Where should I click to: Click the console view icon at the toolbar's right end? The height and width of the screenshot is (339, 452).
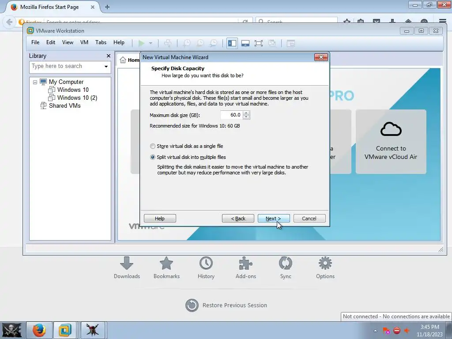[x=291, y=43]
